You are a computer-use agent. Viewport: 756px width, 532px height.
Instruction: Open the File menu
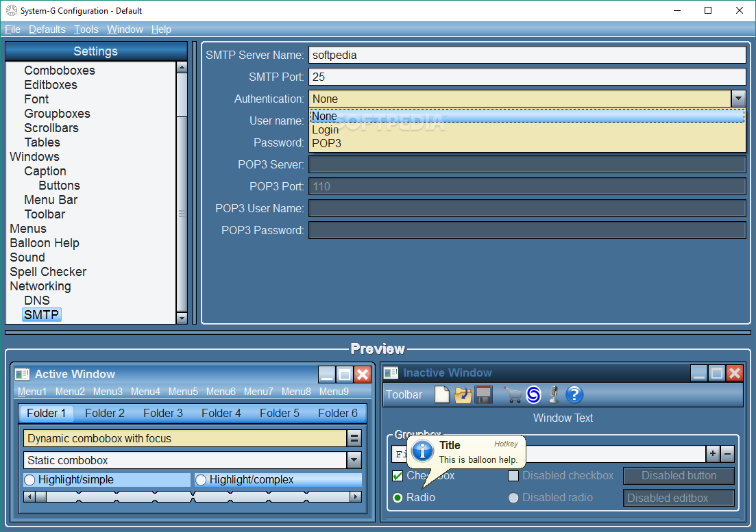12,29
